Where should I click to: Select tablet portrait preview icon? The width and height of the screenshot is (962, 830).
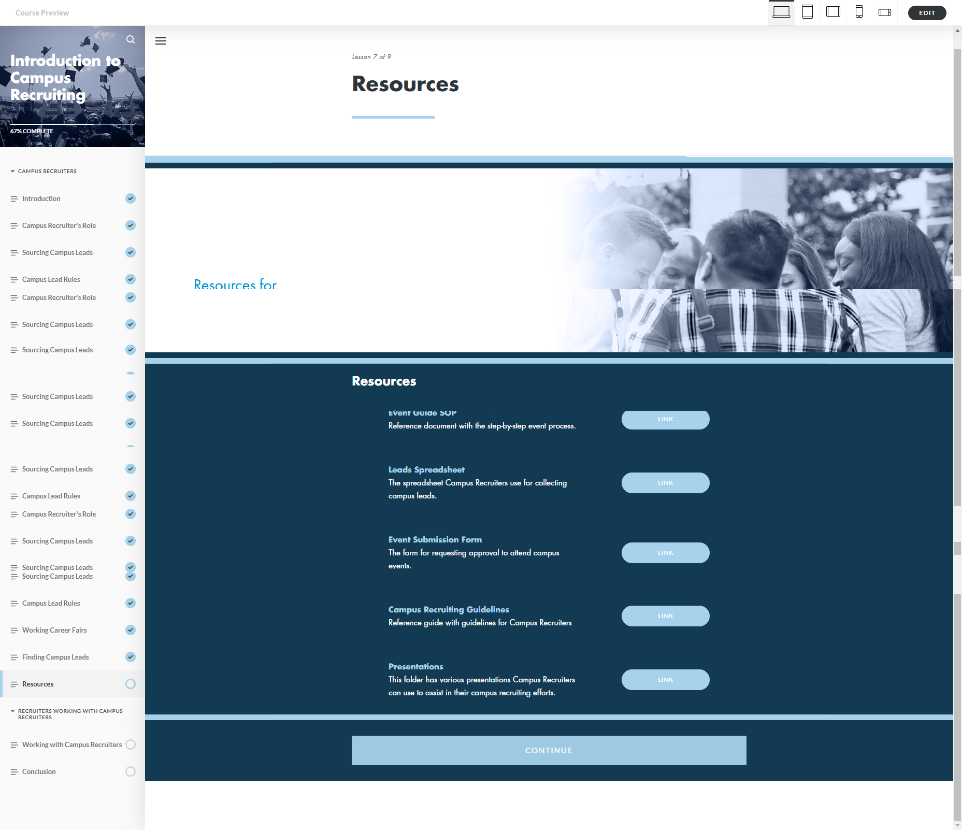click(x=807, y=12)
